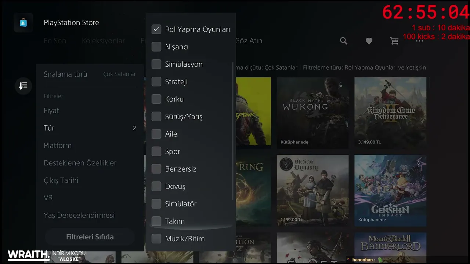
Task: Toggle the Sürüş/Yarış checkbox
Action: (156, 117)
